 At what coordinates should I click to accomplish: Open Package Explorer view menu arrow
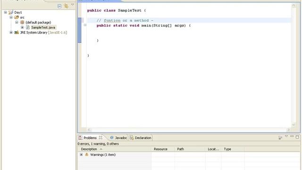click(x=72, y=5)
